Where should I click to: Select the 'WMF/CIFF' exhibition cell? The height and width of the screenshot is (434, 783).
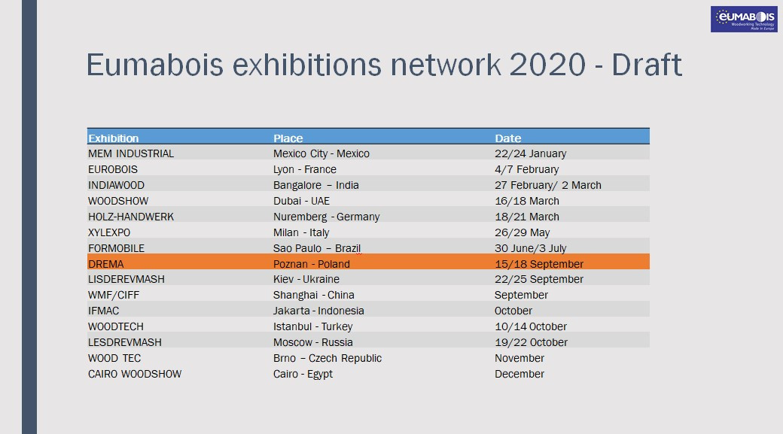point(114,296)
